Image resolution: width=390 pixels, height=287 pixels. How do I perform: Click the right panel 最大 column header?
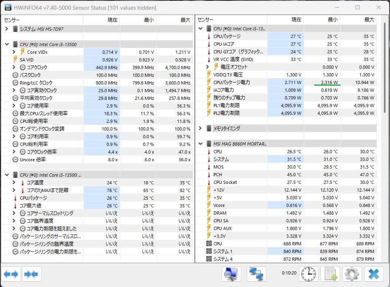[x=358, y=20]
